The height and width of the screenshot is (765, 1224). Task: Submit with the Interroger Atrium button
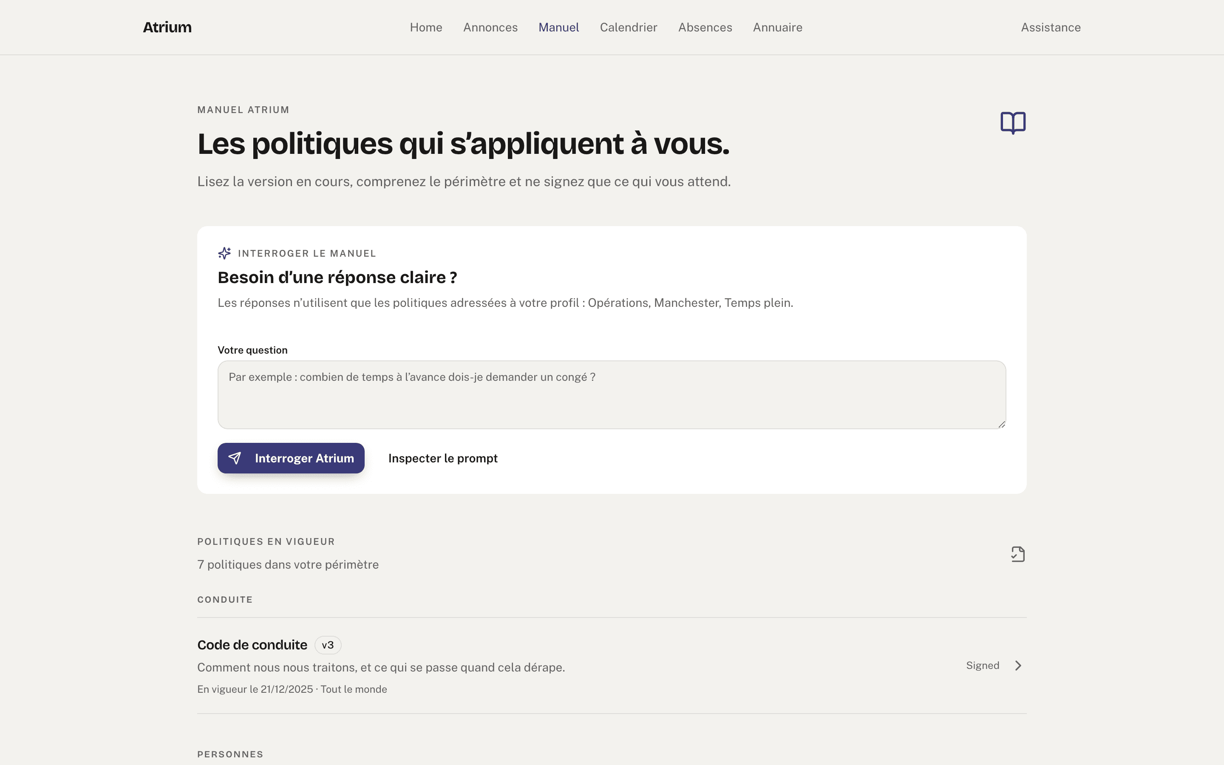coord(291,459)
